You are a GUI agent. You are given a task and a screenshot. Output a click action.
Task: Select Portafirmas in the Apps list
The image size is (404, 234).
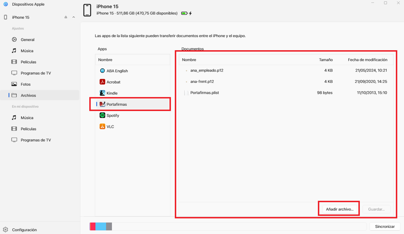point(133,104)
